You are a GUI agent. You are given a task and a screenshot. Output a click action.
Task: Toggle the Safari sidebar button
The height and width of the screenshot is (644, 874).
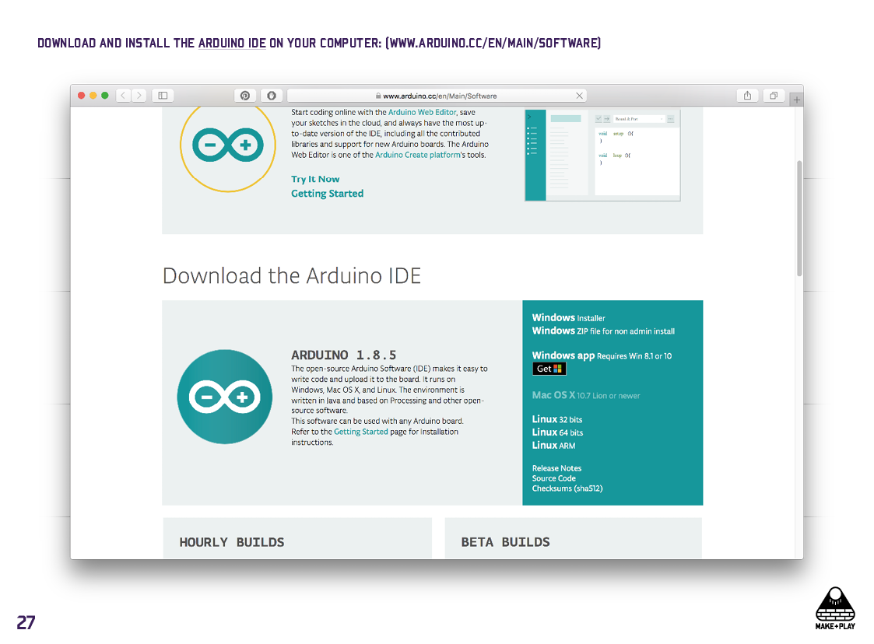click(x=163, y=95)
